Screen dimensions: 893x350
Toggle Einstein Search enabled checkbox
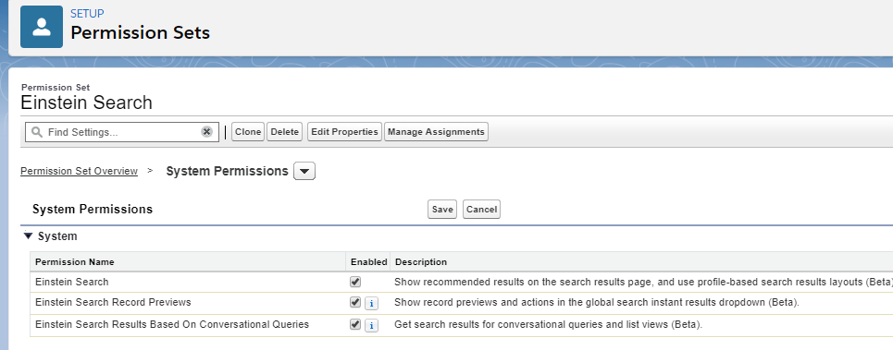click(x=355, y=282)
